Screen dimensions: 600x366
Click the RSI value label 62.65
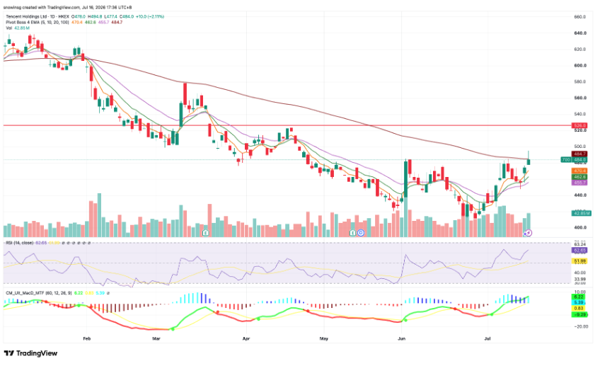[579, 251]
